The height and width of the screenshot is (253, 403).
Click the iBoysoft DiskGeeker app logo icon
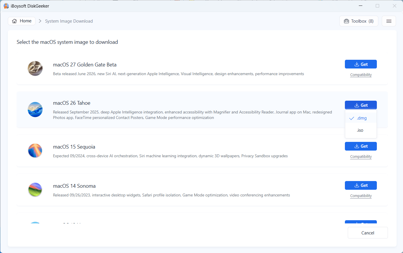6,6
